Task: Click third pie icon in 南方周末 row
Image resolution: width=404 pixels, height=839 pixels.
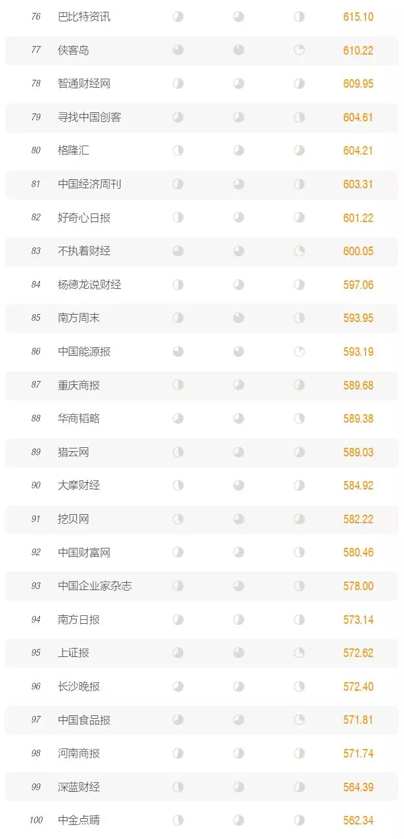Action: 299,318
